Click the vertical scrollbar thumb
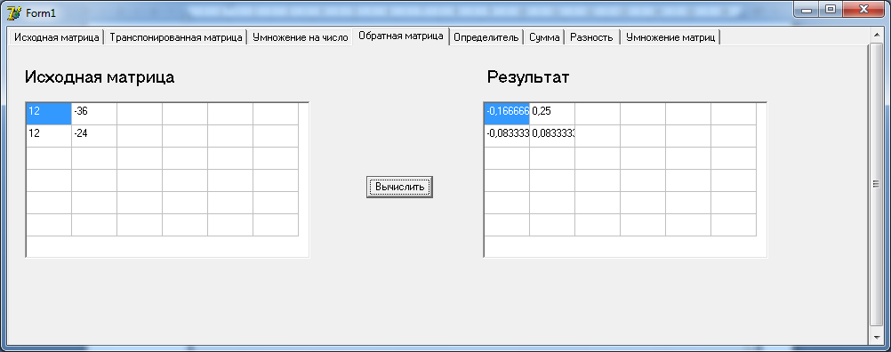Image resolution: width=891 pixels, height=352 pixels. 876,184
